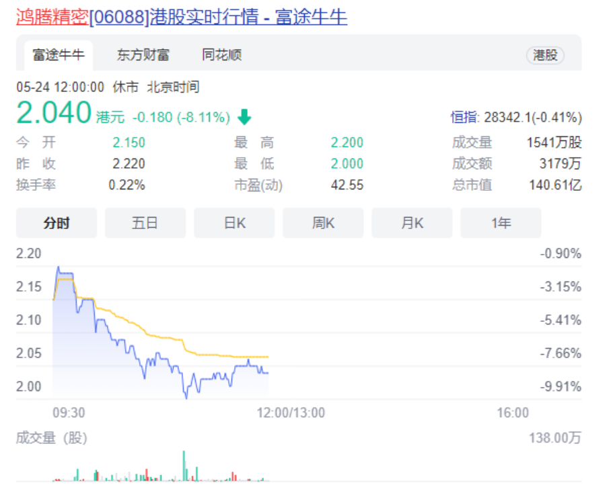609x487 pixels.
Task: Click the 12:00/13:00 time axis label
Action: pyautogui.click(x=291, y=412)
